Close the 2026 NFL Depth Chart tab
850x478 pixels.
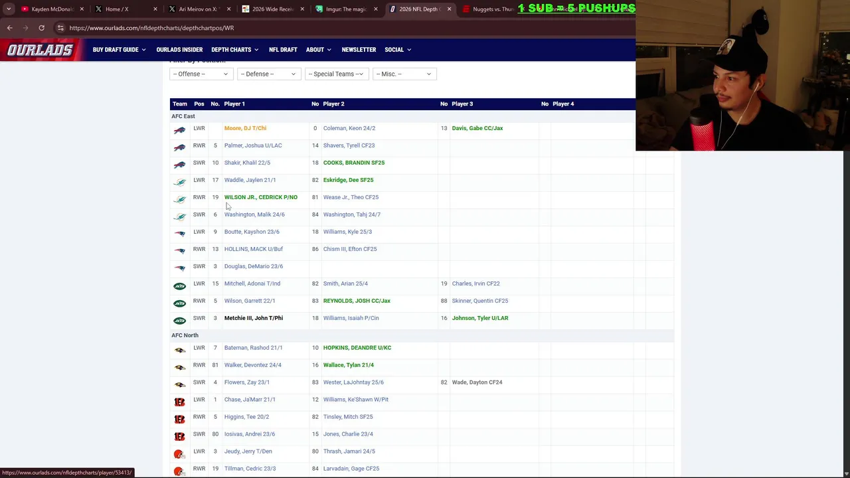click(x=449, y=9)
